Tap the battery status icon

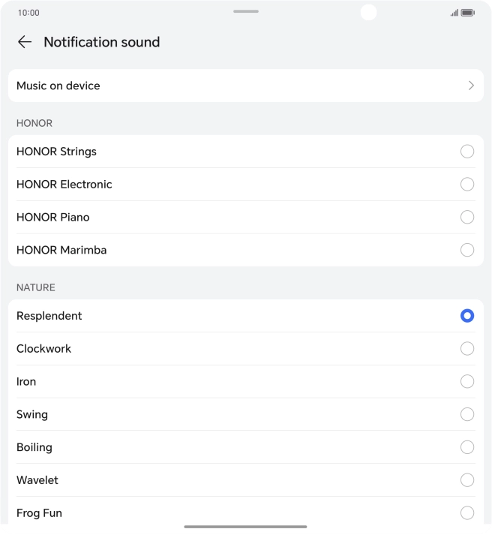point(467,13)
